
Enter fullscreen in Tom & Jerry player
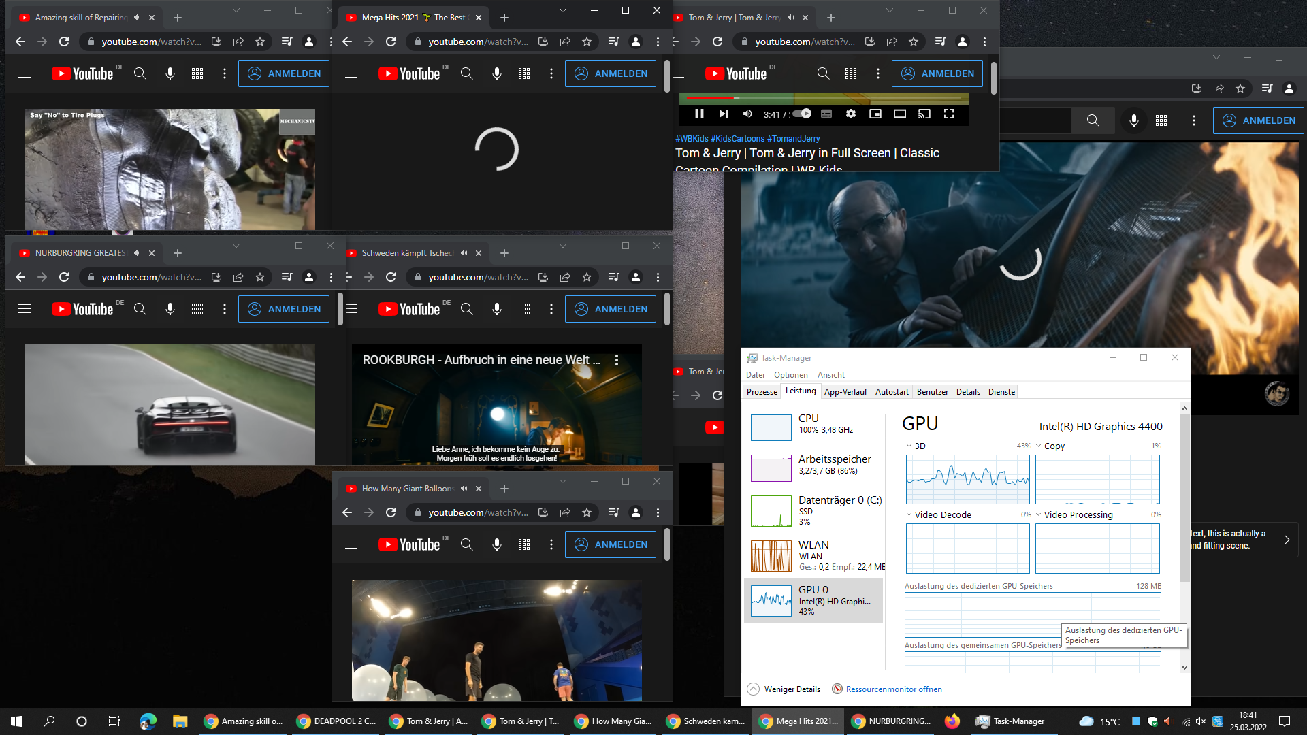(949, 114)
